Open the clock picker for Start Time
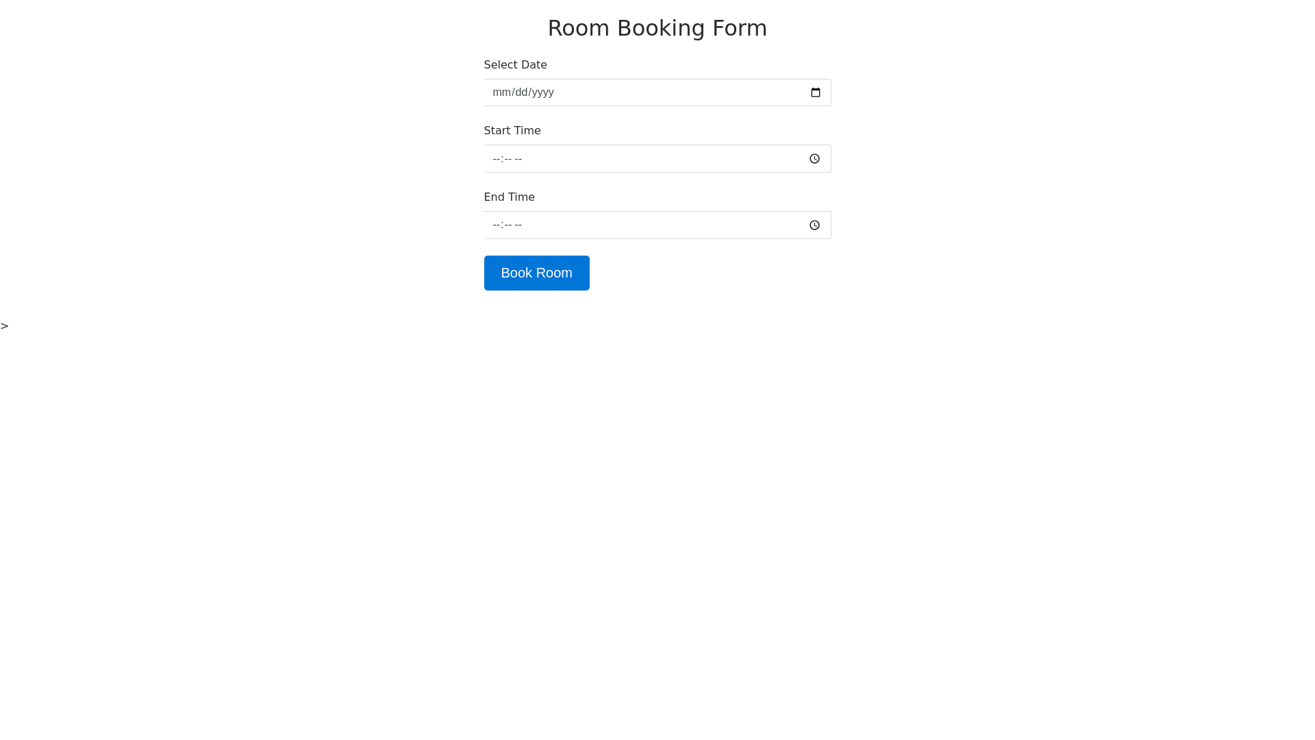The height and width of the screenshot is (740, 1315). (x=814, y=159)
